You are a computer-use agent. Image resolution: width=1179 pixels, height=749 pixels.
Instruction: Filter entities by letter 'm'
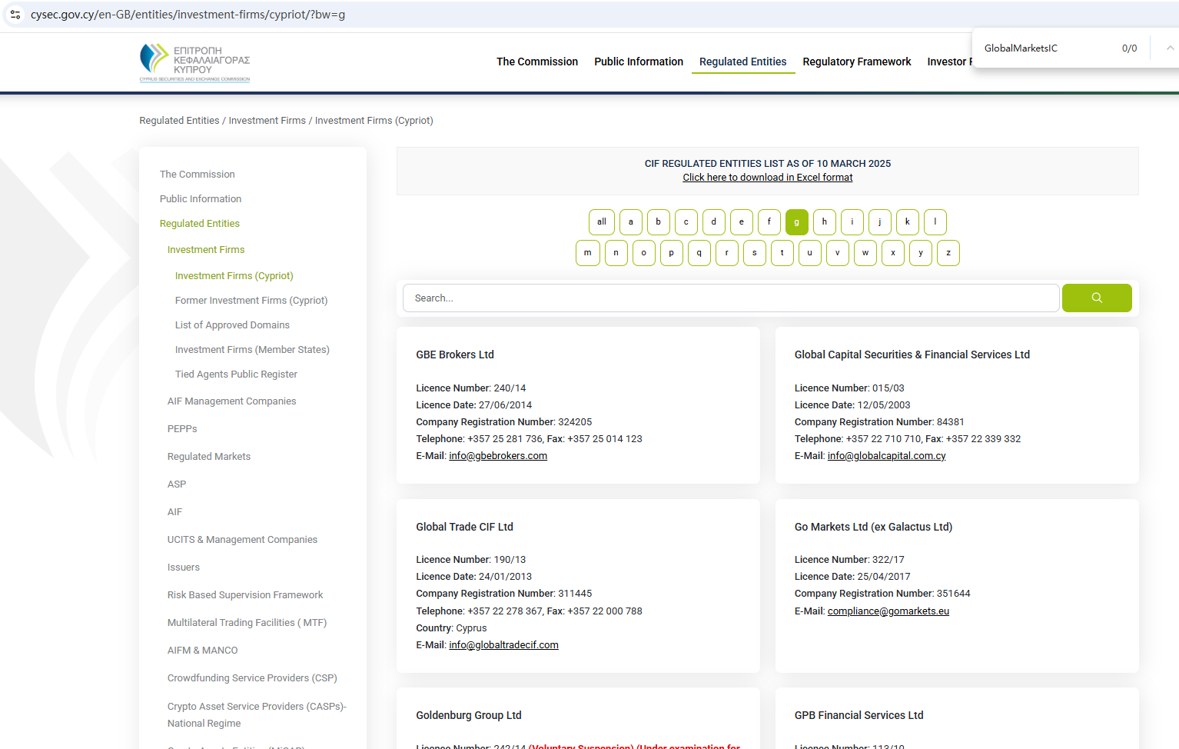(x=587, y=253)
